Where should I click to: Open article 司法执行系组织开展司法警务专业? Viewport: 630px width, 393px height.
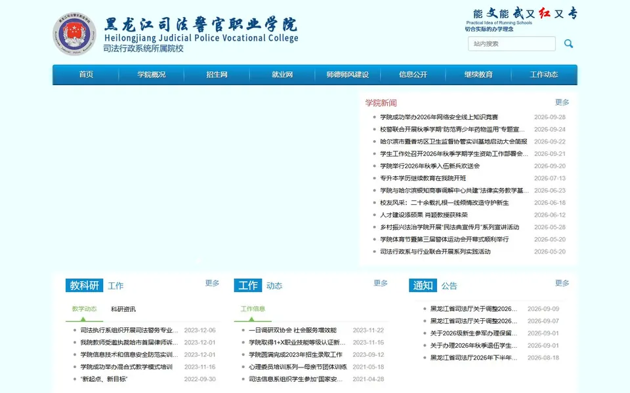[129, 330]
